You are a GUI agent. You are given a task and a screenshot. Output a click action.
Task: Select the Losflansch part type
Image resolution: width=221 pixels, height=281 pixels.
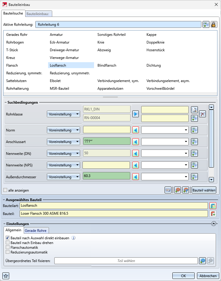(71, 65)
